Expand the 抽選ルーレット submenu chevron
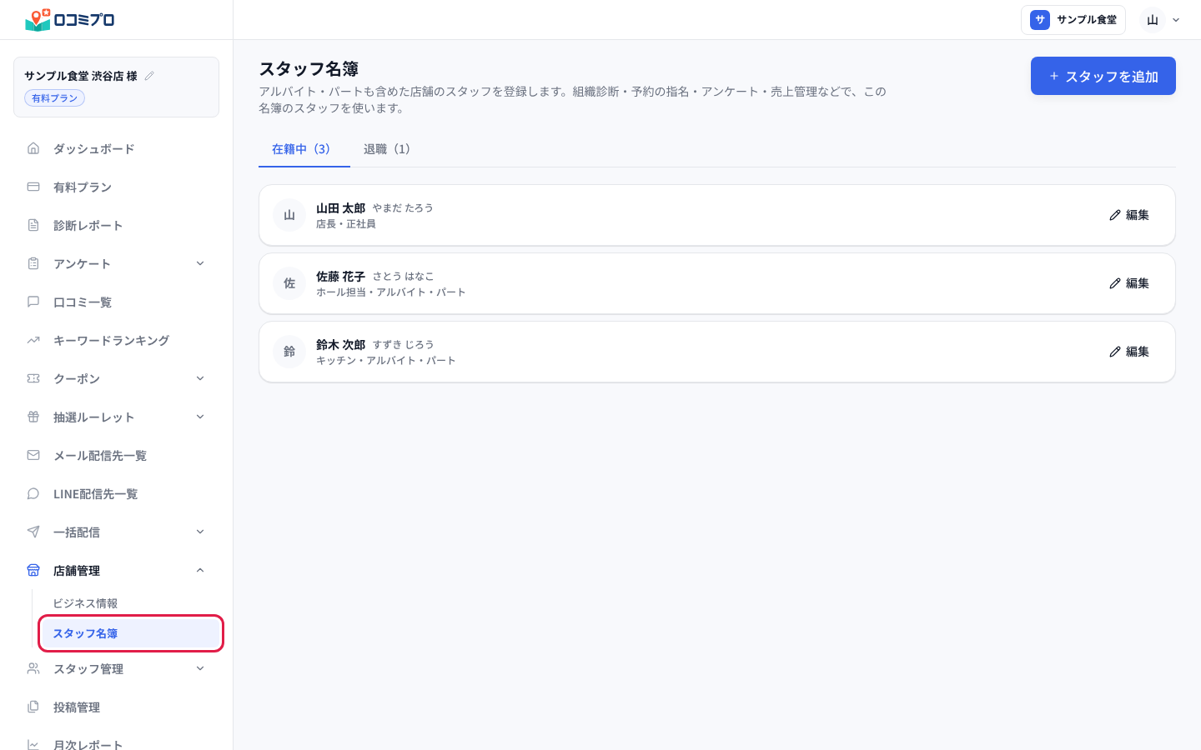The height and width of the screenshot is (750, 1201). click(x=200, y=417)
